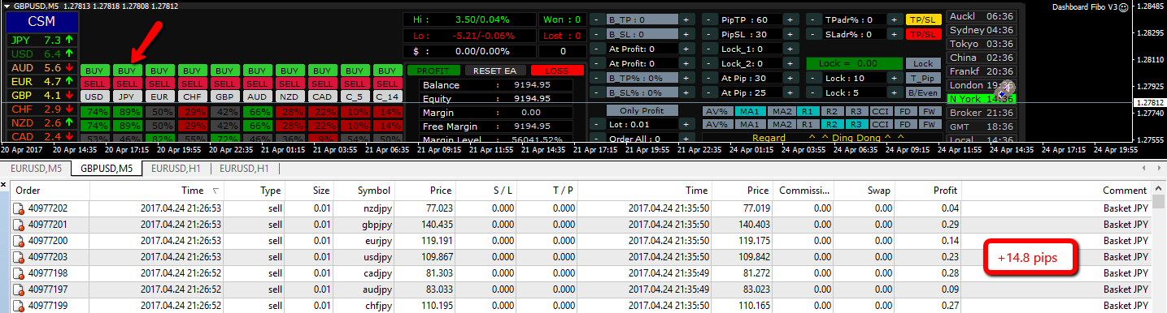Click the JPY basket label button
The image size is (1167, 313).
coord(127,96)
